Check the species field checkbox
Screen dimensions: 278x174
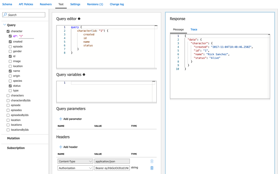coord(10,81)
